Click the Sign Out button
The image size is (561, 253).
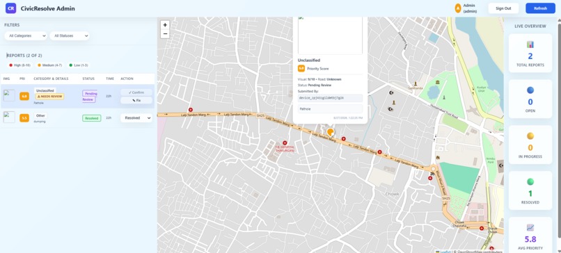(x=503, y=8)
